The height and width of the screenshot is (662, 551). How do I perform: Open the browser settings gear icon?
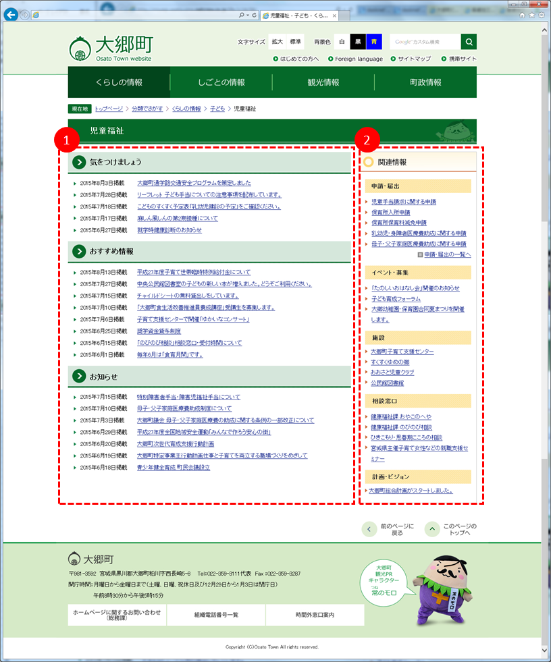pyautogui.click(x=542, y=15)
